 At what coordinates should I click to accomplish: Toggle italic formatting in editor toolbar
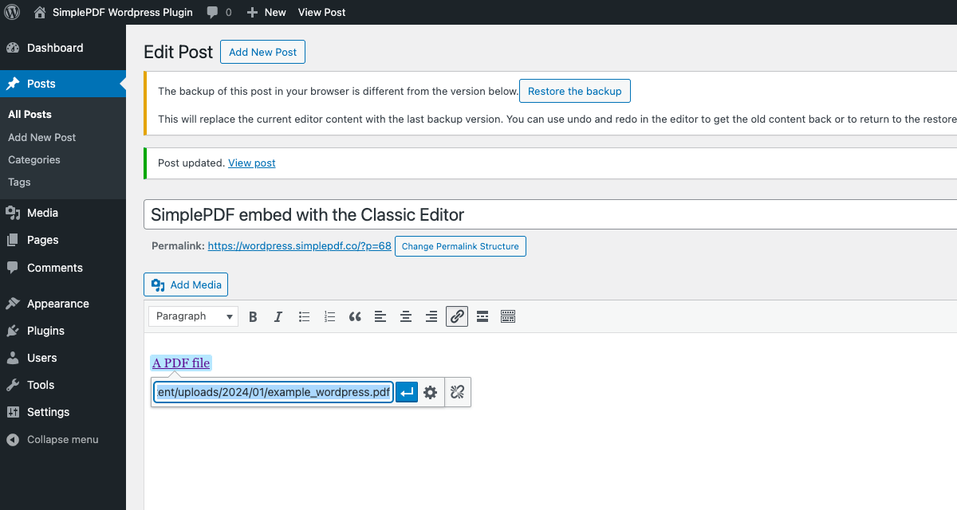(278, 316)
